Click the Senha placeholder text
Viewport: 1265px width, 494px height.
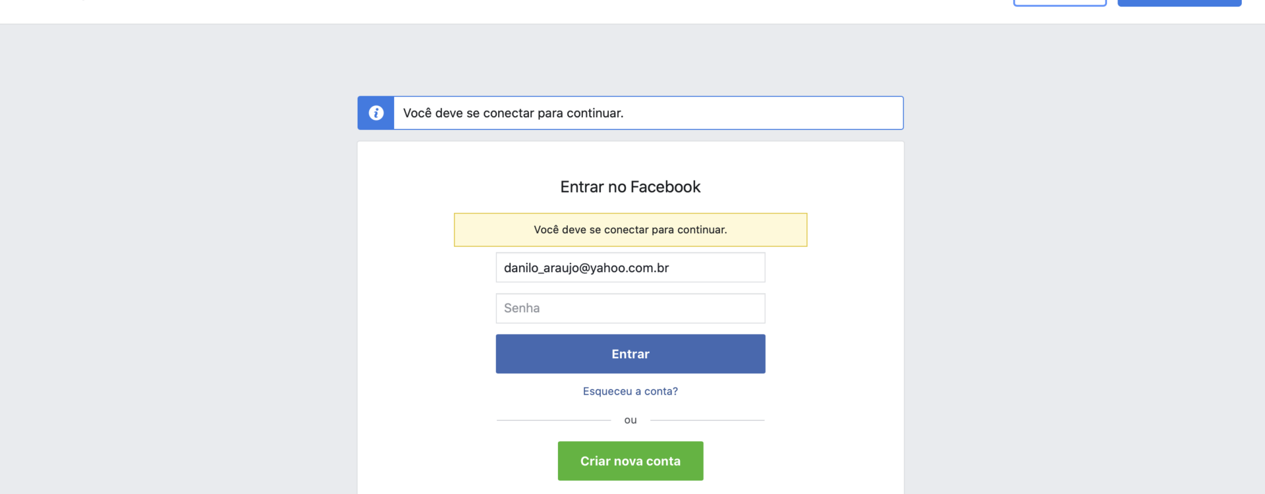[522, 308]
